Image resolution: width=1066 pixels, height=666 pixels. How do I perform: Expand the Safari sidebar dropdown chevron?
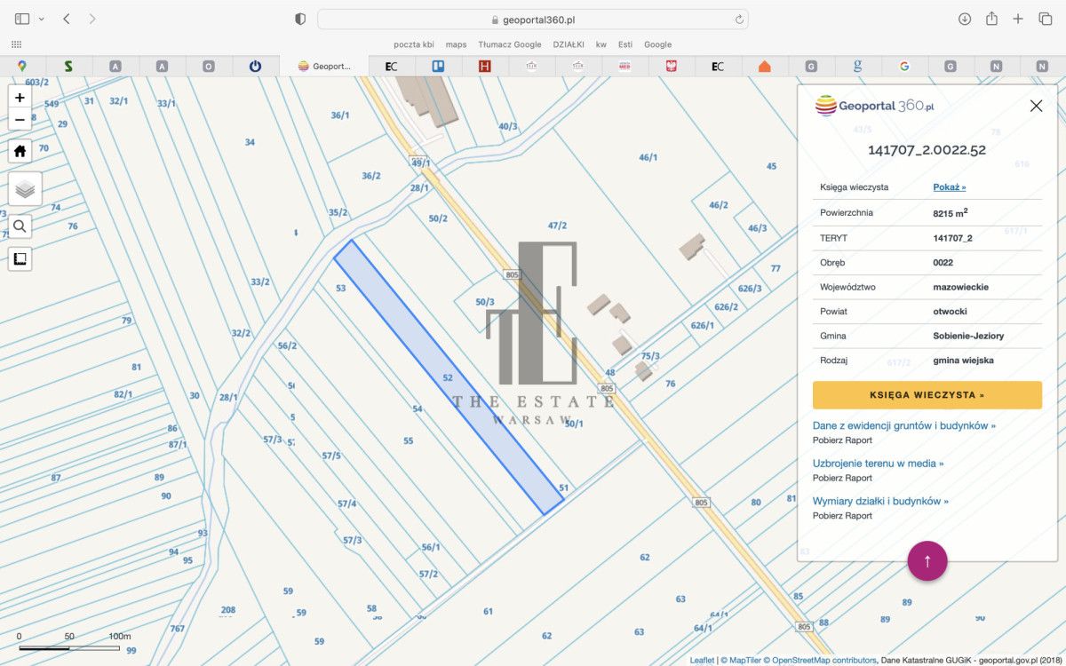click(41, 19)
